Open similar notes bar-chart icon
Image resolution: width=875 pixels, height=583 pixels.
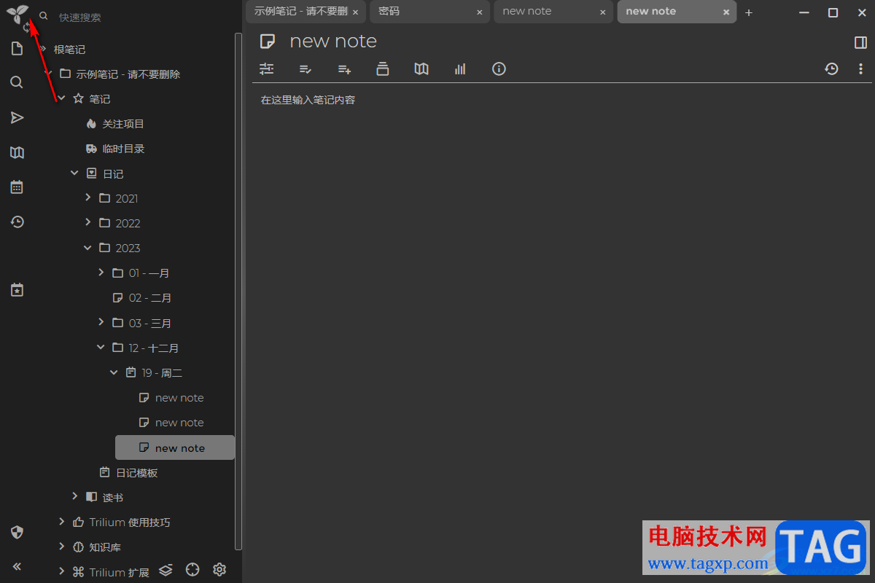[x=460, y=69]
